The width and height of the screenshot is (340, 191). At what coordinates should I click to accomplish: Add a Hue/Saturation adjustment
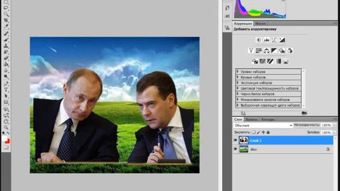click(x=259, y=50)
